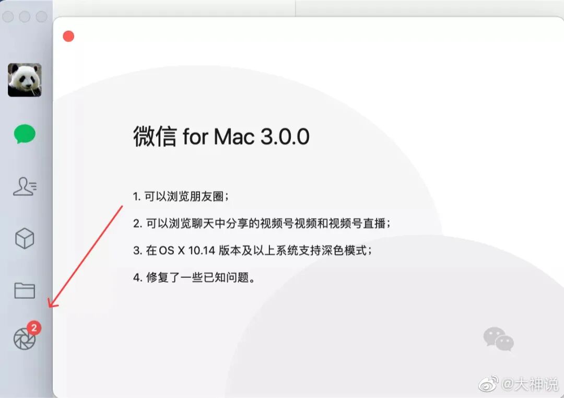This screenshot has height=398, width=564.
Task: Open the Files folder icon in sidebar
Action: point(25,290)
